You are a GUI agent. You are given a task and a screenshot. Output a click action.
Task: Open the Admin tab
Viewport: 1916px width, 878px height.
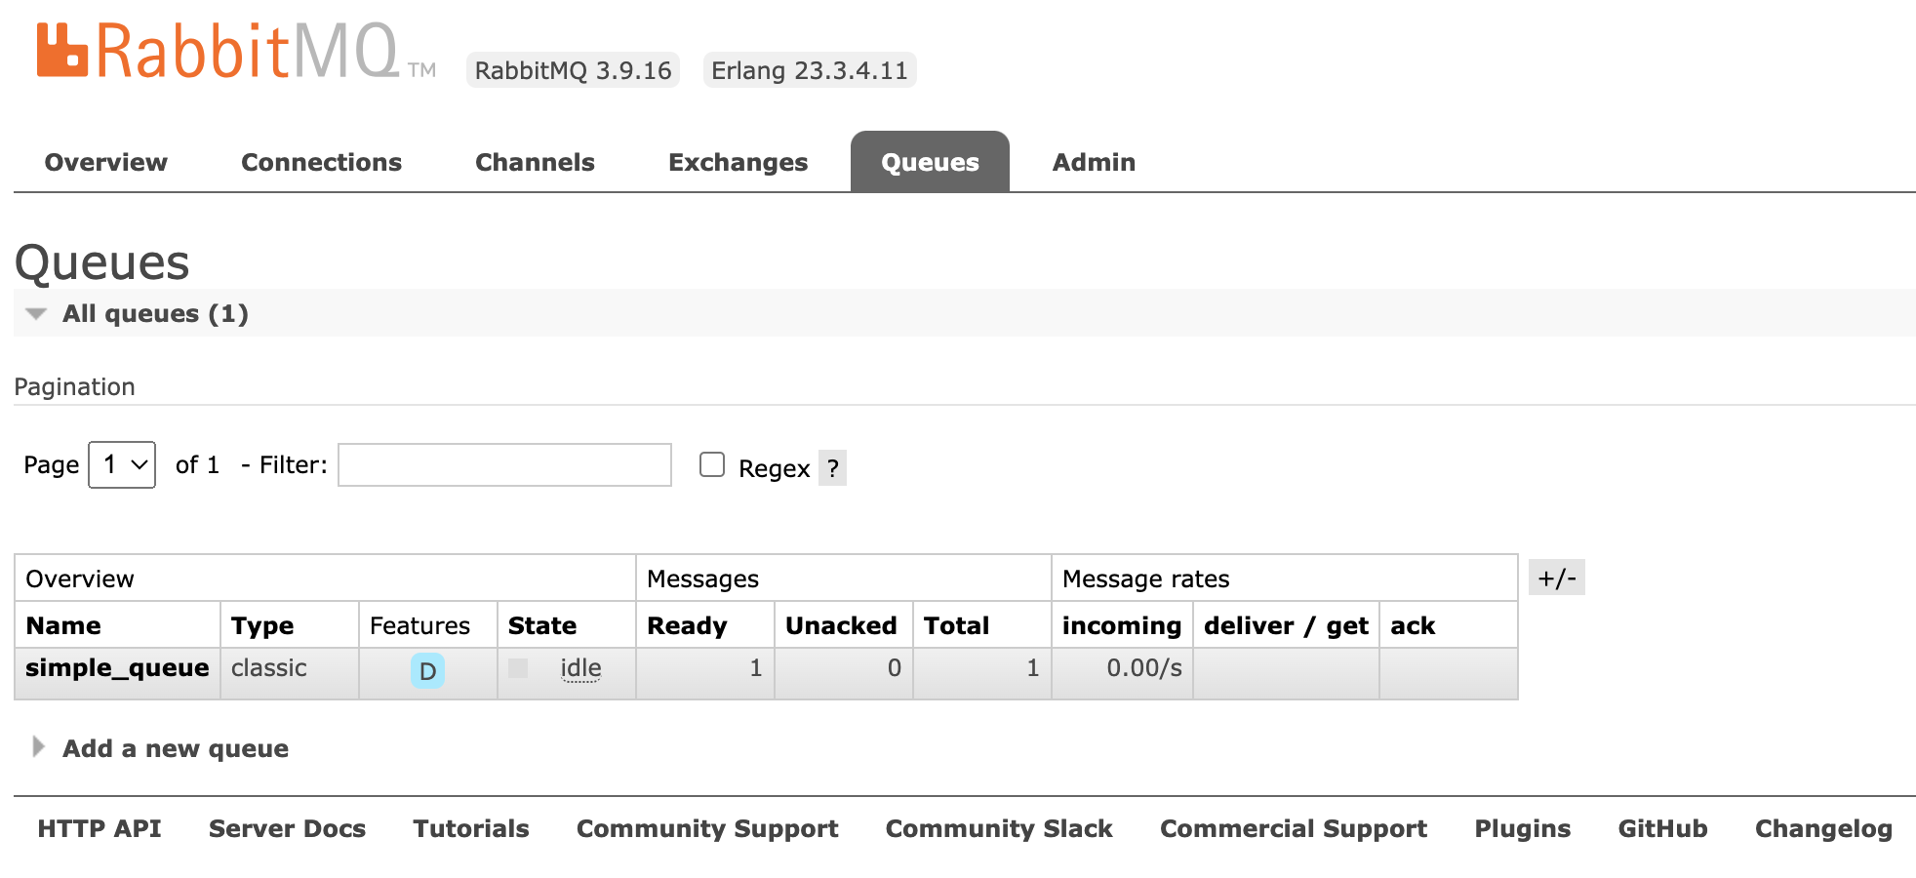click(x=1093, y=162)
